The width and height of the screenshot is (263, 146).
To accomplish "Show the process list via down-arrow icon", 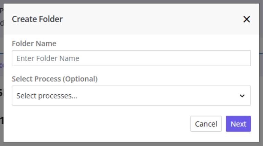I will tap(242, 96).
